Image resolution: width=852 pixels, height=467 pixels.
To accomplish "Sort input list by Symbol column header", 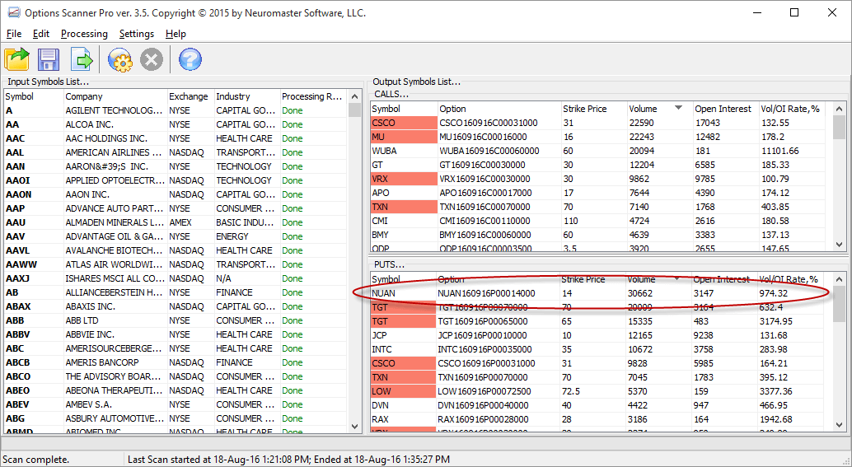I will click(x=33, y=96).
